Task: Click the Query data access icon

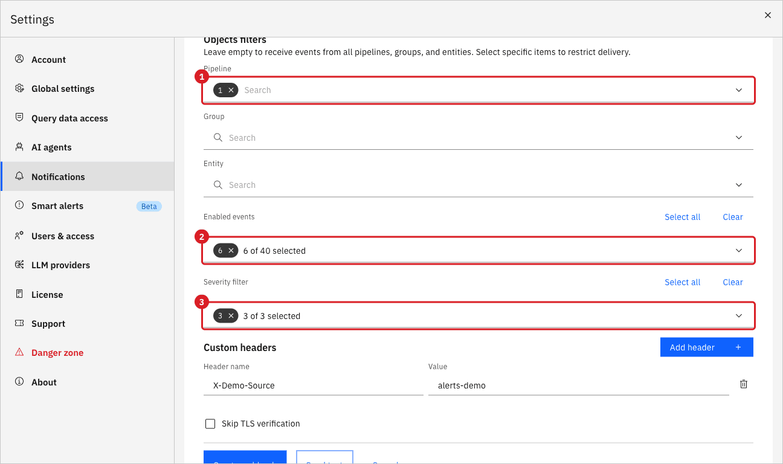Action: (x=19, y=118)
